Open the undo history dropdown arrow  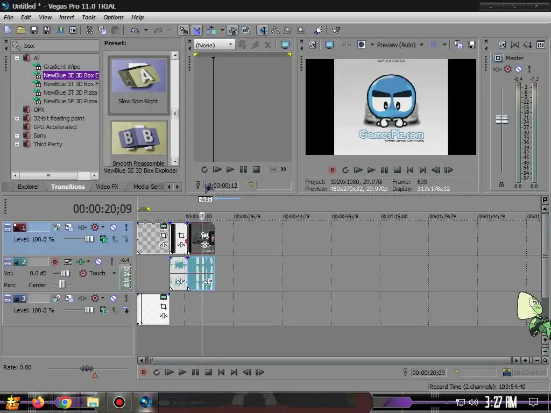(x=146, y=30)
